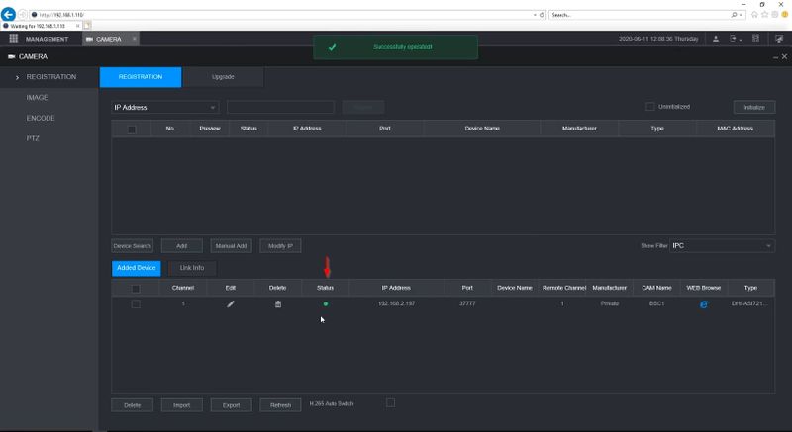This screenshot has height=432, width=792.
Task: Open WEB Browse IE icon for BSC1
Action: tap(704, 304)
